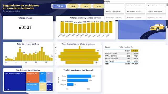Select the Desobedienci... treemap tile showing 5.59K
Screen dimensions: 168x94
33,87
